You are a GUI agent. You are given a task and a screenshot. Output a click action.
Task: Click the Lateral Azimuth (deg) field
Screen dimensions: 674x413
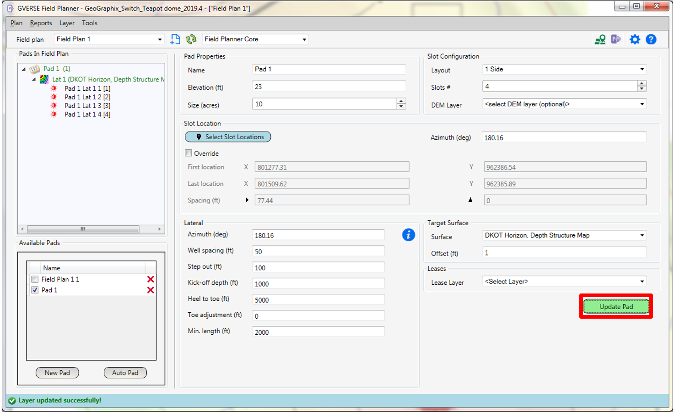(x=318, y=235)
